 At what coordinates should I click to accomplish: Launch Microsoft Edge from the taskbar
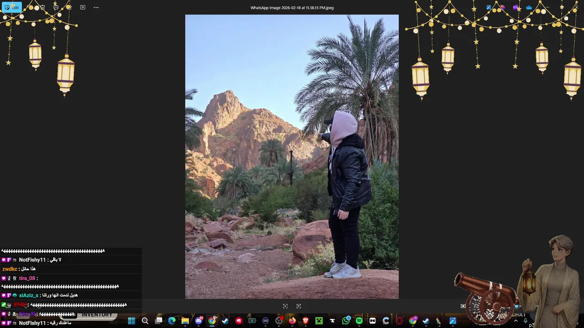point(172,321)
